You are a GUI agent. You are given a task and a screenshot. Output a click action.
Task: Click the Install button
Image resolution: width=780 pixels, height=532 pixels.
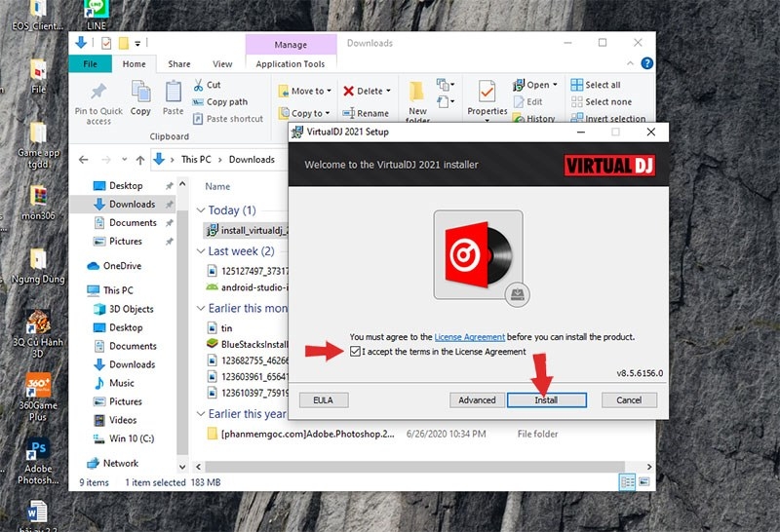tap(547, 399)
